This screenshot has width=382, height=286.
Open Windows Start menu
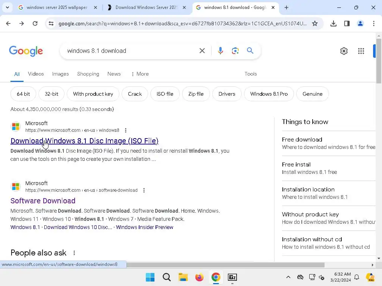(x=150, y=277)
